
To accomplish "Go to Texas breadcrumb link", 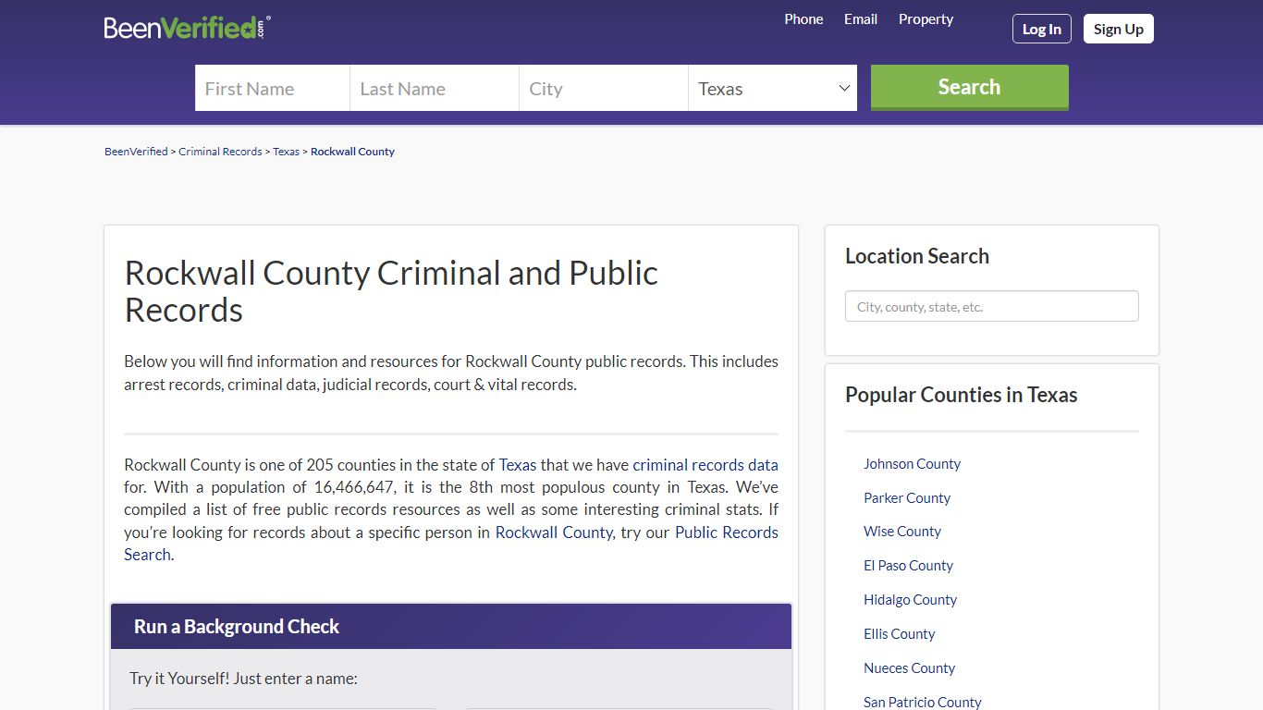I will [286, 152].
